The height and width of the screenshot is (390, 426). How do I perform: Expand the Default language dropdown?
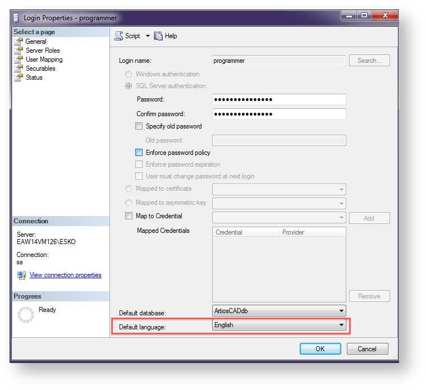341,325
